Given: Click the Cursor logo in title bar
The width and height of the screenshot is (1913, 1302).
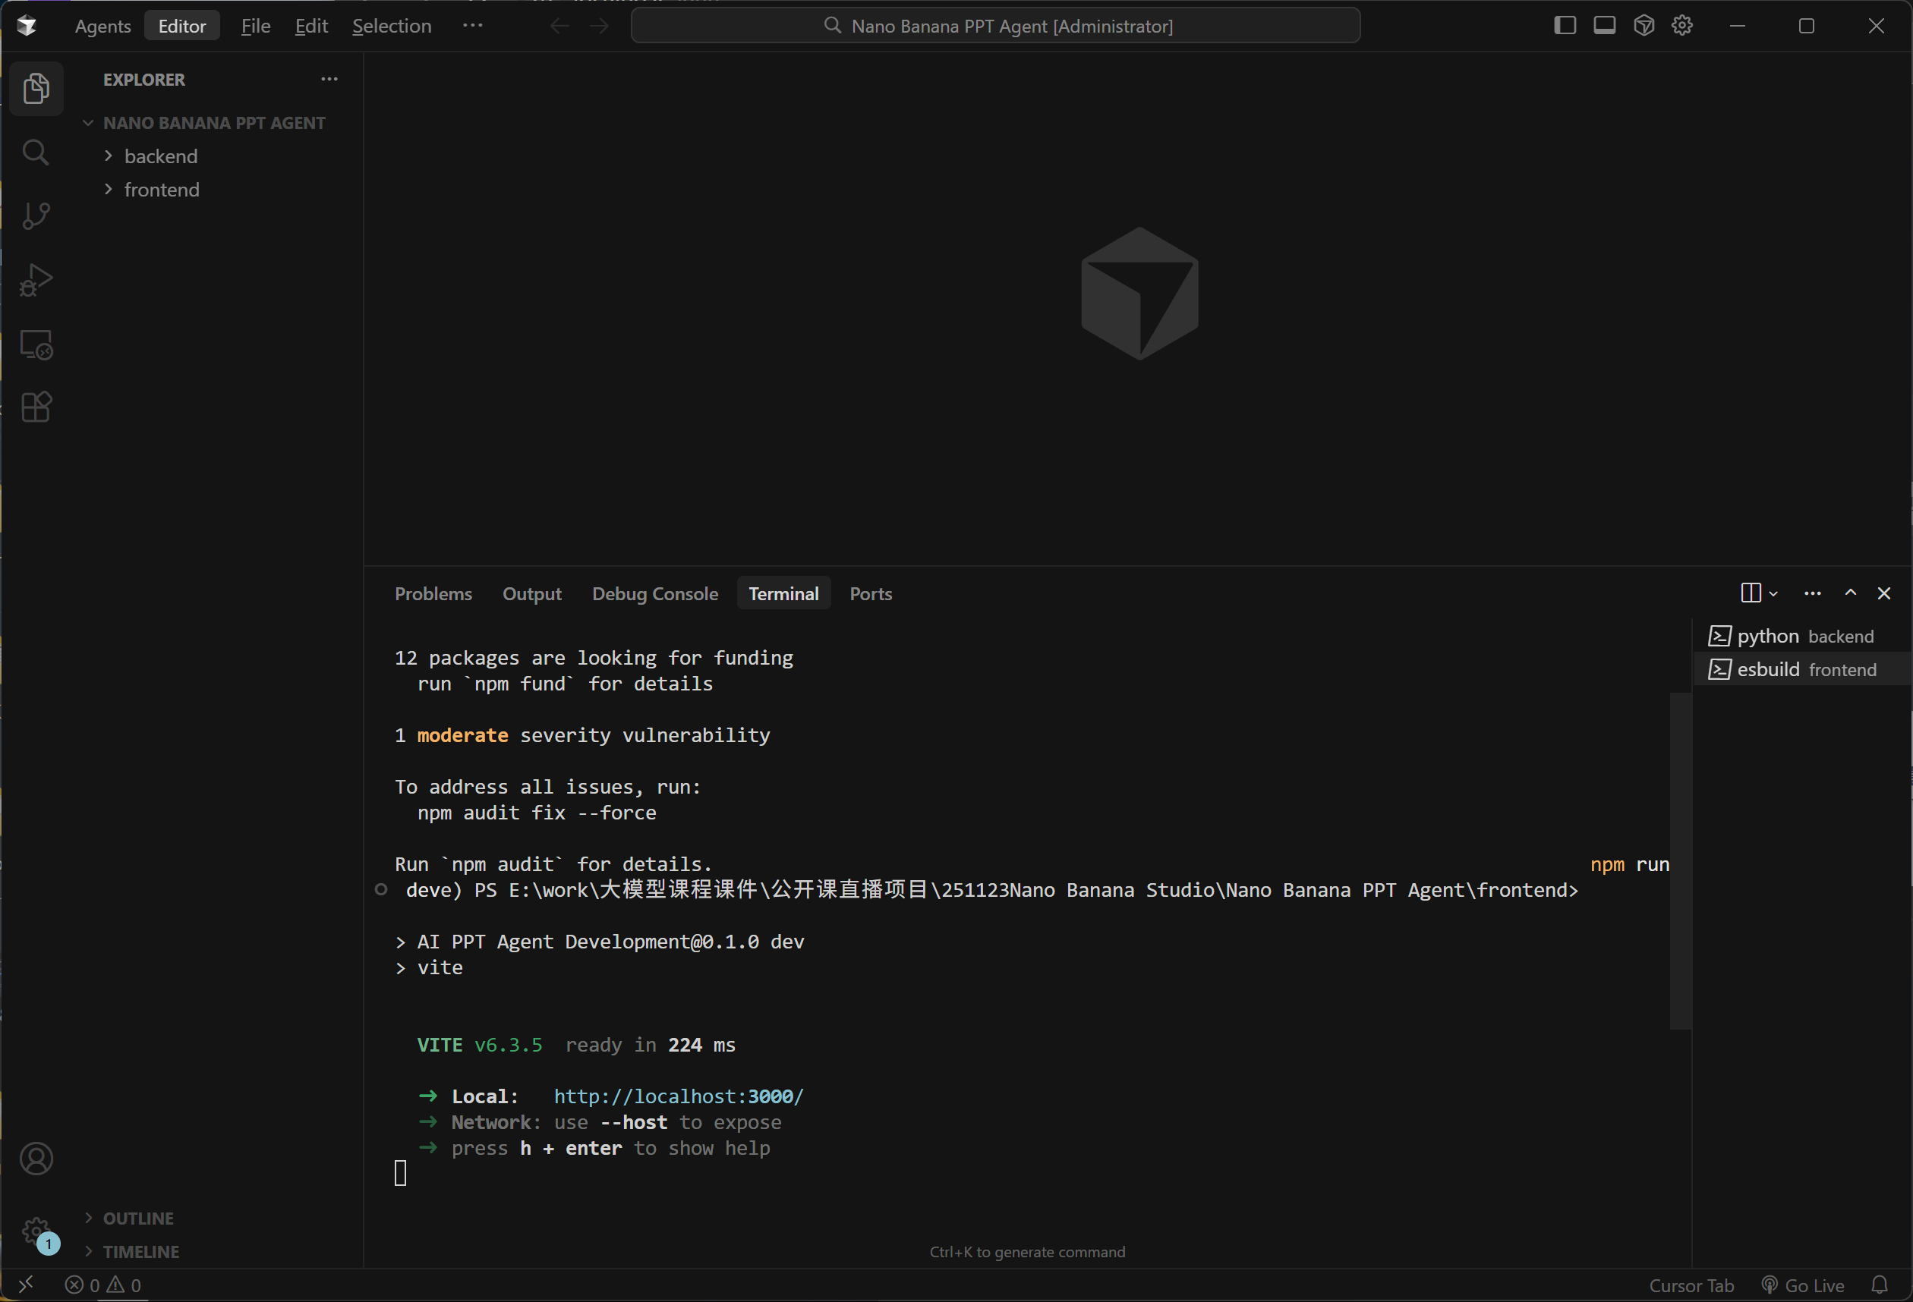Looking at the screenshot, I should (x=27, y=26).
